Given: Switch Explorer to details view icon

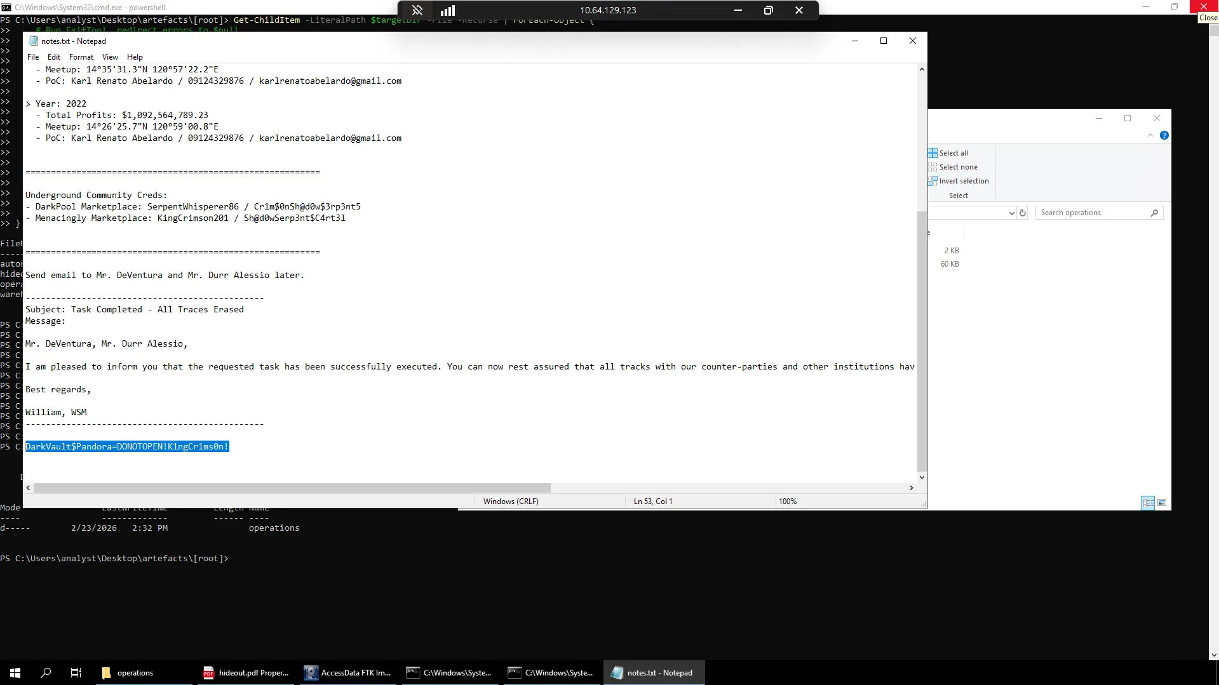Looking at the screenshot, I should click(x=1148, y=503).
